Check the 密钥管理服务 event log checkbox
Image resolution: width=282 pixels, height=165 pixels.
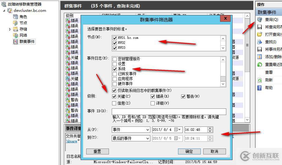pyautogui.click(x=115, y=59)
